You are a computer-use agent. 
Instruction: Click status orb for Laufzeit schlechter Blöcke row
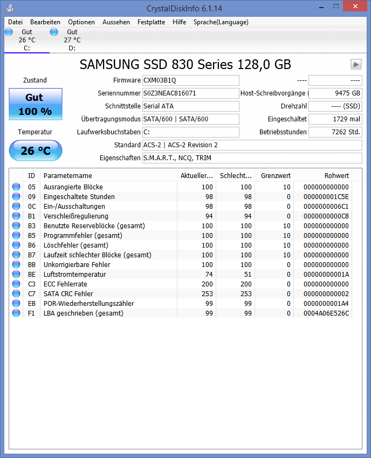tap(16, 255)
